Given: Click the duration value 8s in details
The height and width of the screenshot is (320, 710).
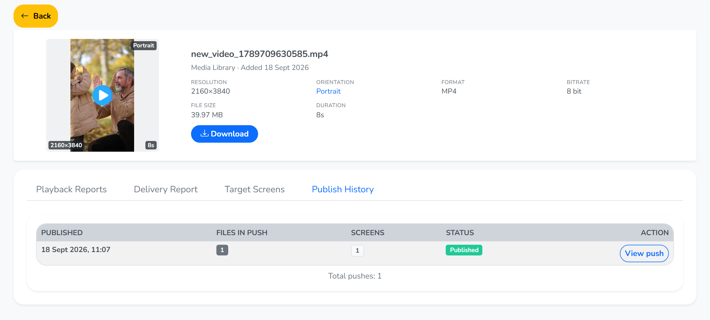Looking at the screenshot, I should tap(320, 115).
